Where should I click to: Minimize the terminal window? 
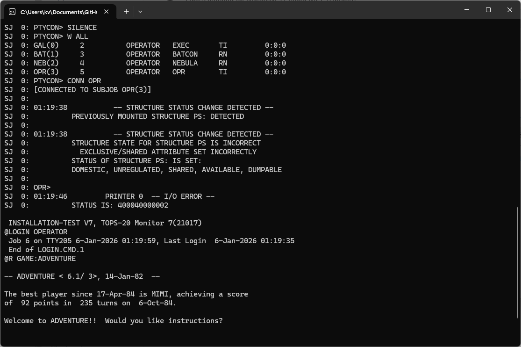point(467,10)
